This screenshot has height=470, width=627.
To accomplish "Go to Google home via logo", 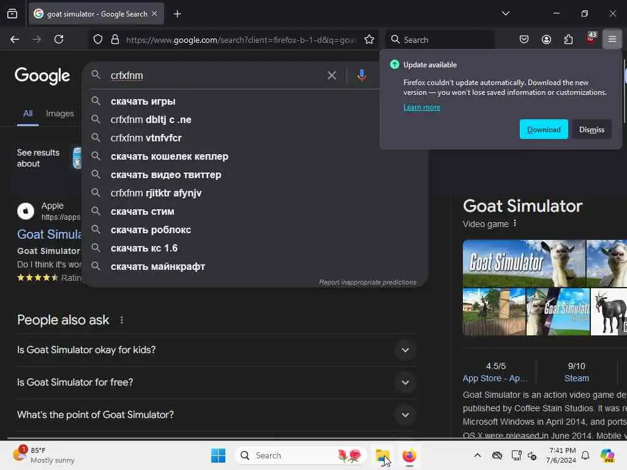I will pos(42,75).
